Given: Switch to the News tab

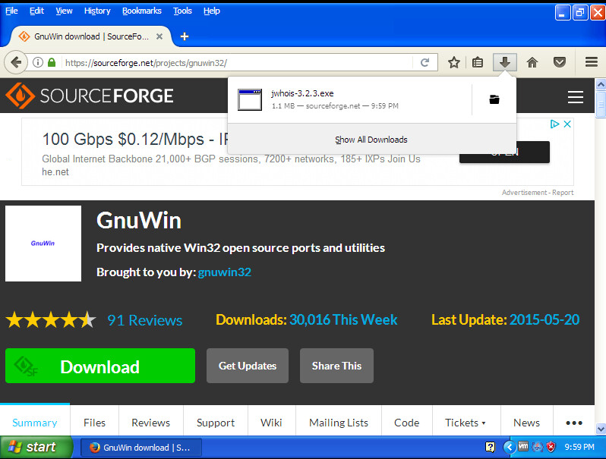Looking at the screenshot, I should coord(526,423).
